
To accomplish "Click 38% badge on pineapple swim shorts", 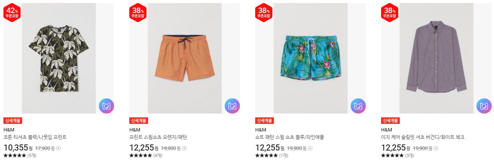I will click(264, 13).
